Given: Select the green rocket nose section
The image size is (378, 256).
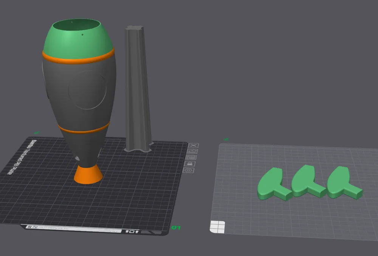Looking at the screenshot, I should coord(77,38).
